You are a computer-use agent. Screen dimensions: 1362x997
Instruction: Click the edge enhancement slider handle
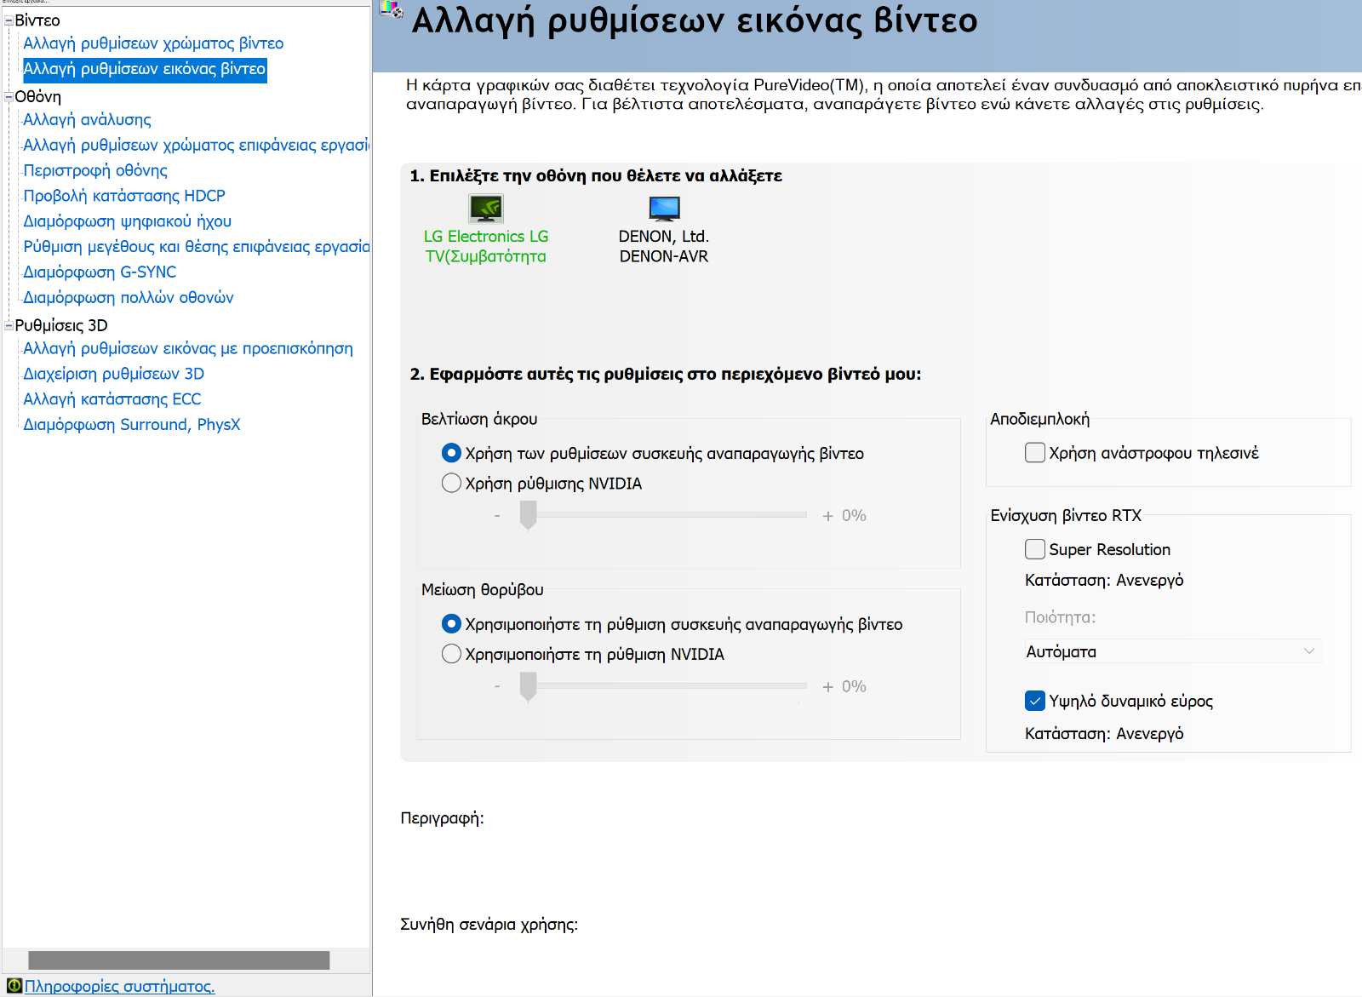click(529, 515)
